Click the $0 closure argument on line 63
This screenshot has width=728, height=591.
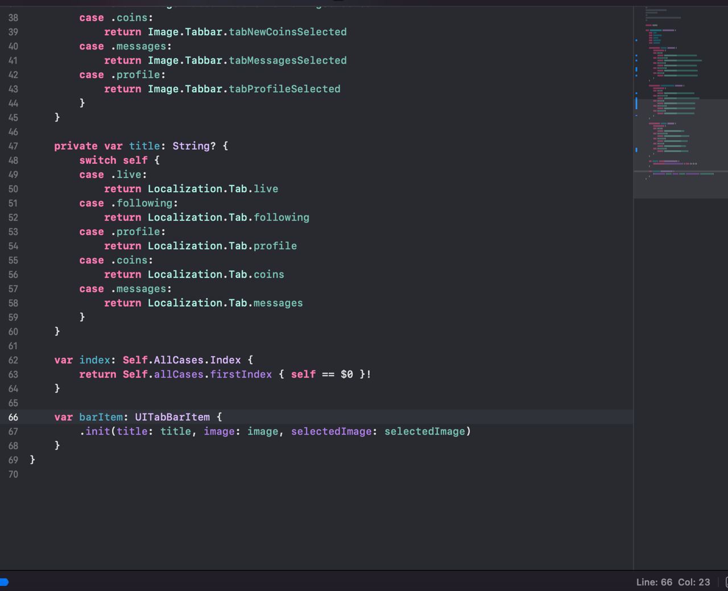(x=346, y=374)
